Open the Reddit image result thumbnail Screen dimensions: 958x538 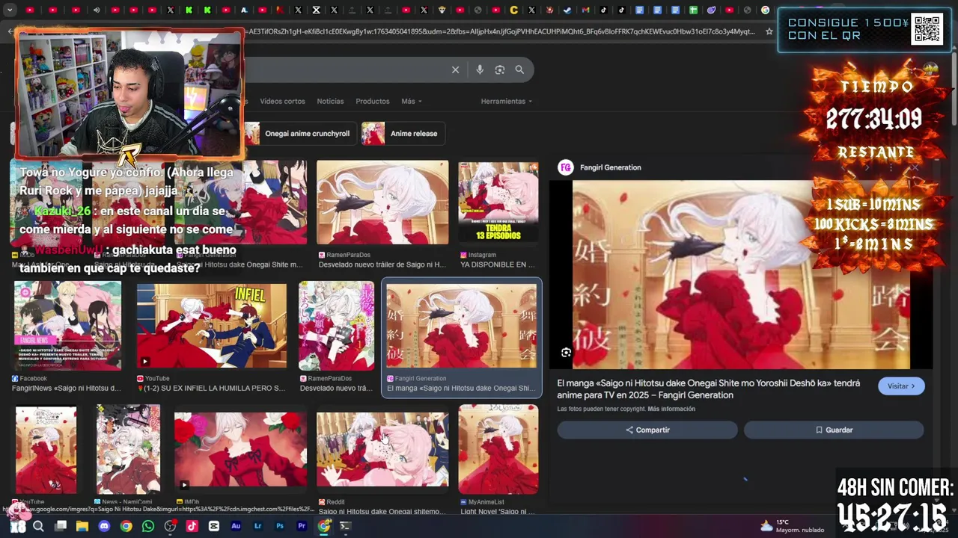[382, 450]
